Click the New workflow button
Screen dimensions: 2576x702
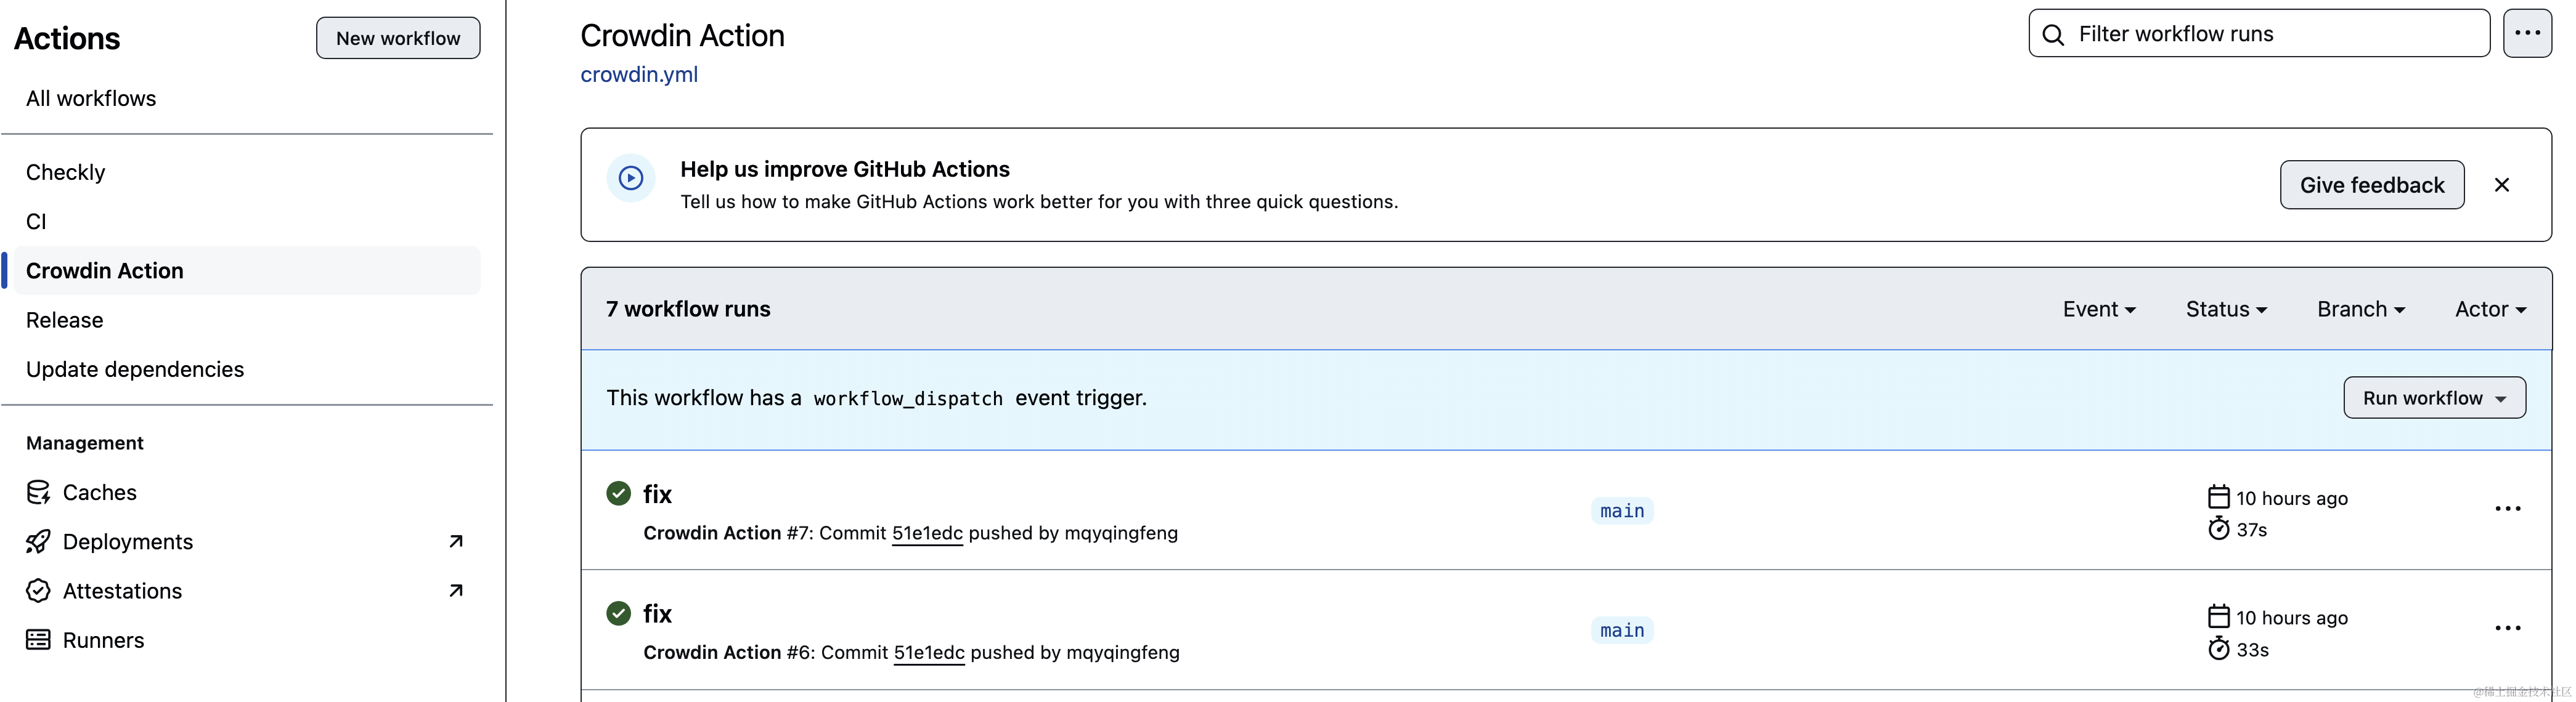[398, 38]
